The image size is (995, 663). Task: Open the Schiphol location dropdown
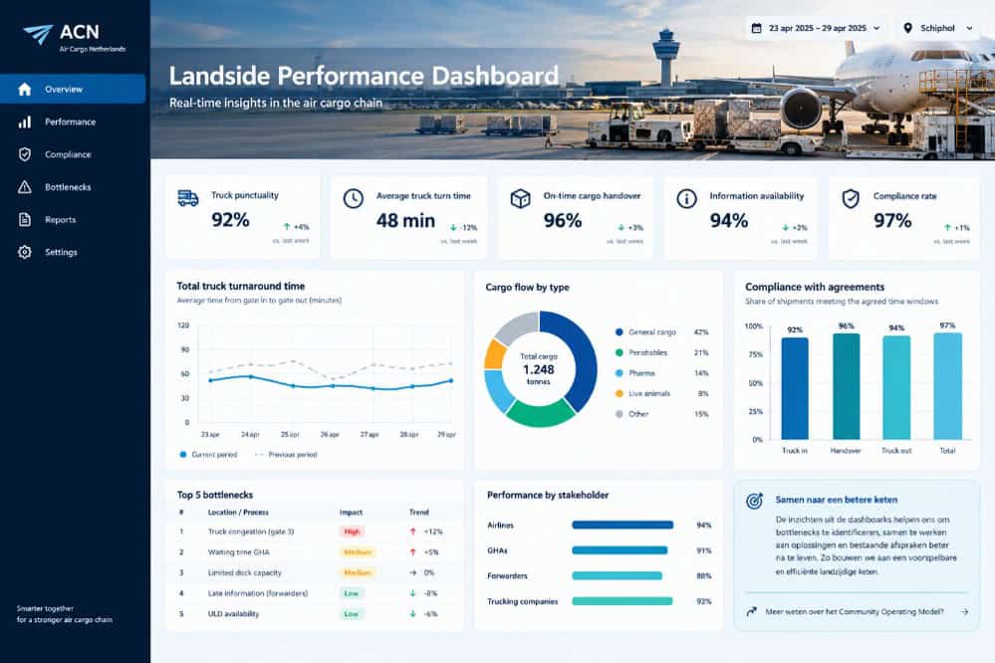click(x=938, y=28)
